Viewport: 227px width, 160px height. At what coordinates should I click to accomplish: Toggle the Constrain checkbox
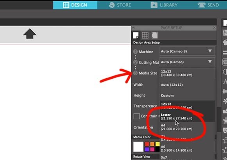tap(136, 116)
